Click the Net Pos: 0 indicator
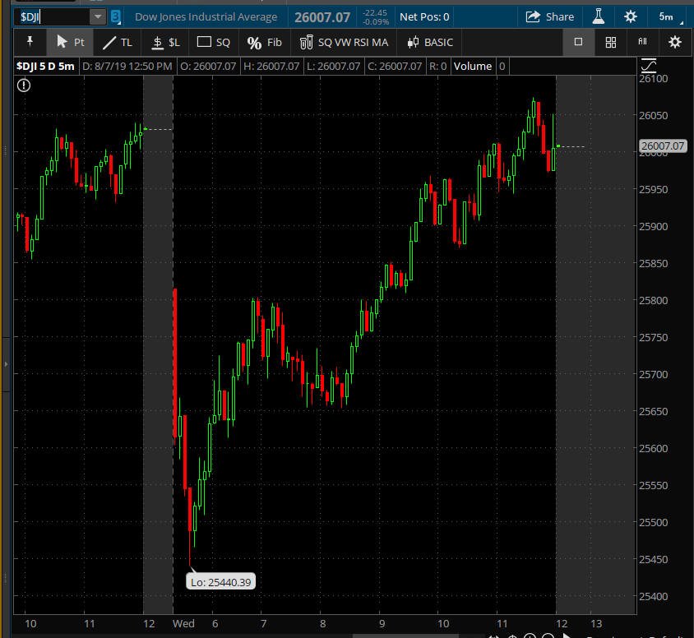The height and width of the screenshot is (638, 694). click(424, 16)
